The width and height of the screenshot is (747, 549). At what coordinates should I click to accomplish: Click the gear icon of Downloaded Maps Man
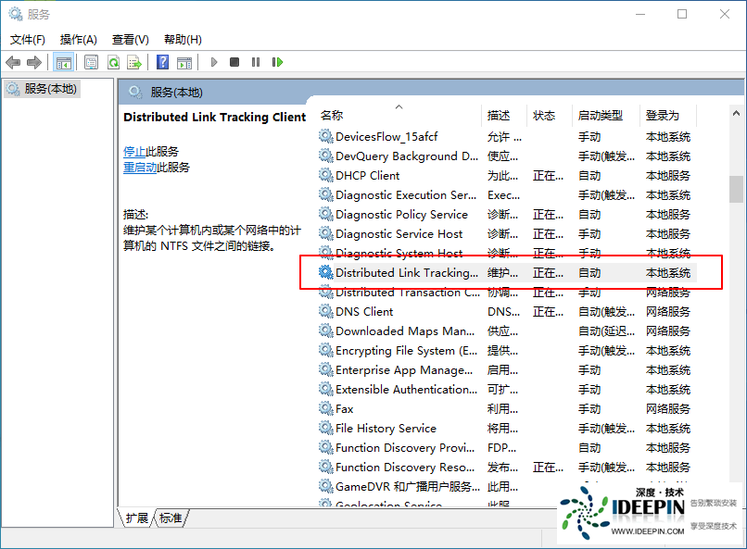click(326, 331)
